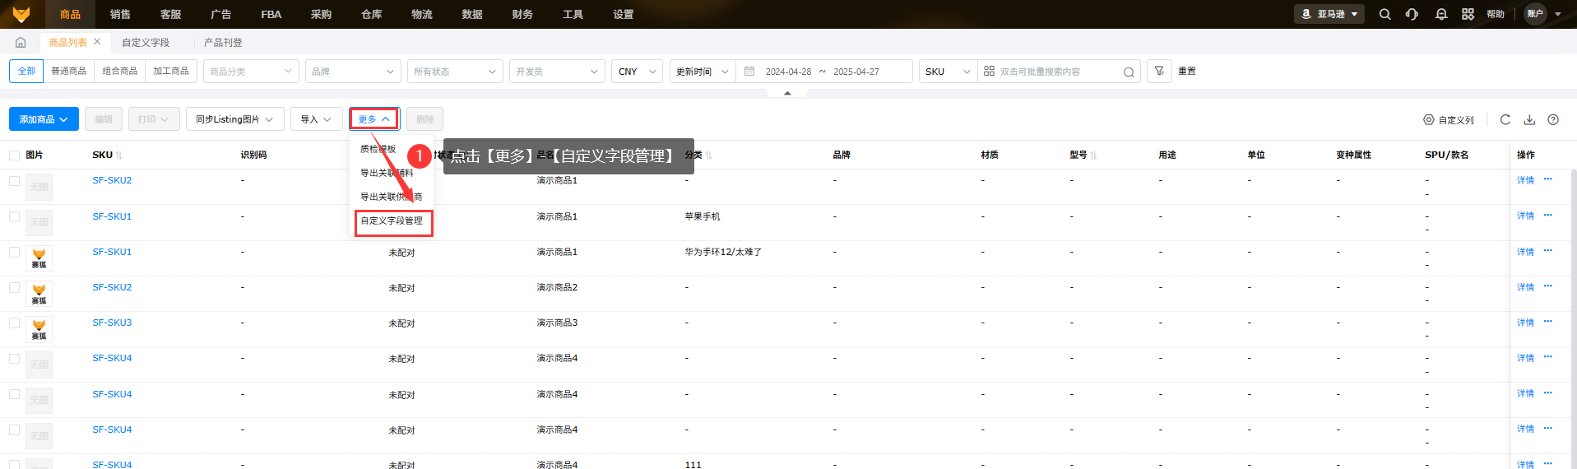The width and height of the screenshot is (1577, 469).
Task: Open the 更新时间 time-type dropdown
Action: click(x=703, y=72)
